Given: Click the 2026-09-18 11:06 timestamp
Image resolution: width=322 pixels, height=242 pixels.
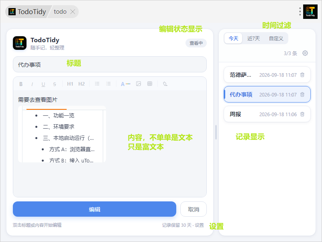Looking at the screenshot, I should coord(278,114).
